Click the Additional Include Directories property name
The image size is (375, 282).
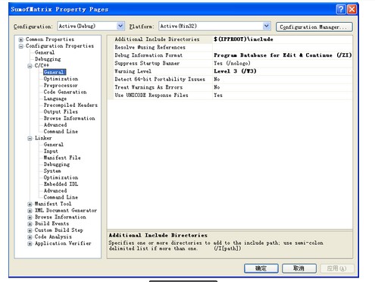point(157,39)
